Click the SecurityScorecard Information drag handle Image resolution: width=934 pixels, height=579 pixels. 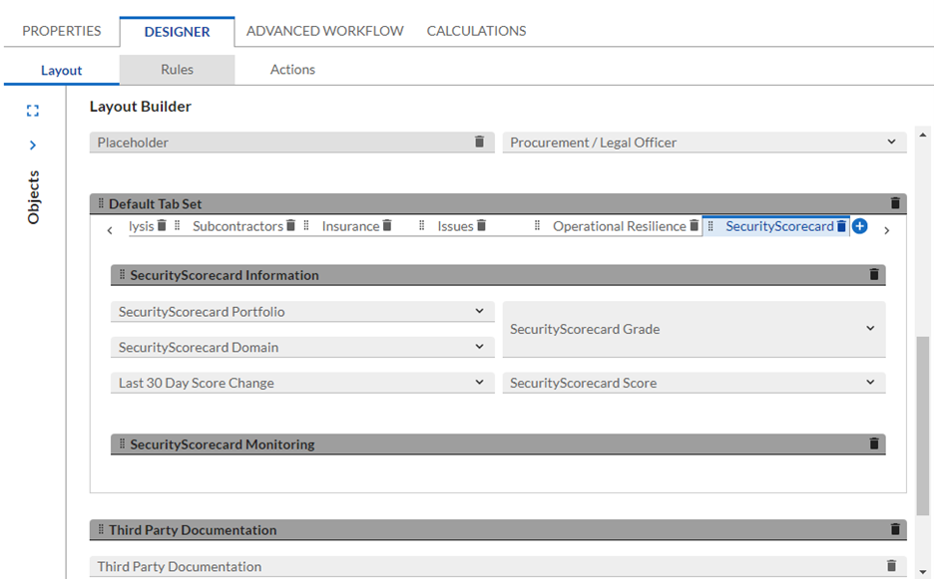tap(122, 274)
